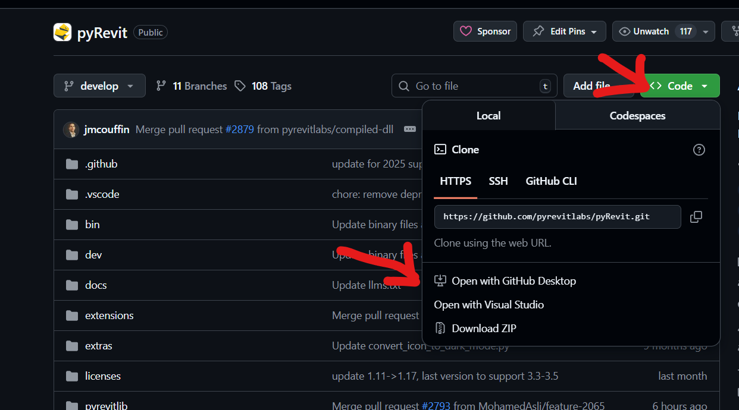739x410 pixels.
Task: Click jmcouffin's avatar thumbnail
Action: pyautogui.click(x=71, y=130)
